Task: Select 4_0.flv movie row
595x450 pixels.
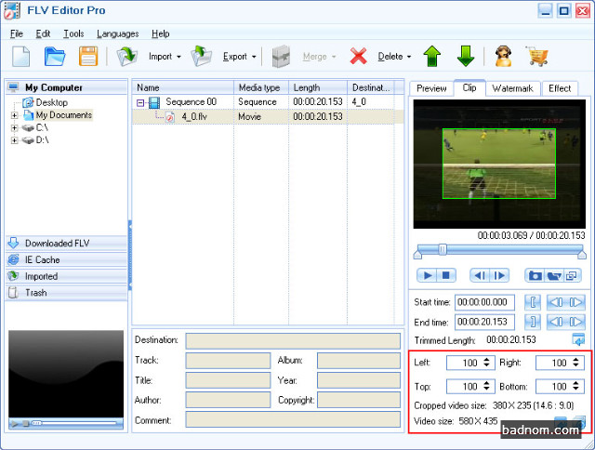Action: coord(268,117)
